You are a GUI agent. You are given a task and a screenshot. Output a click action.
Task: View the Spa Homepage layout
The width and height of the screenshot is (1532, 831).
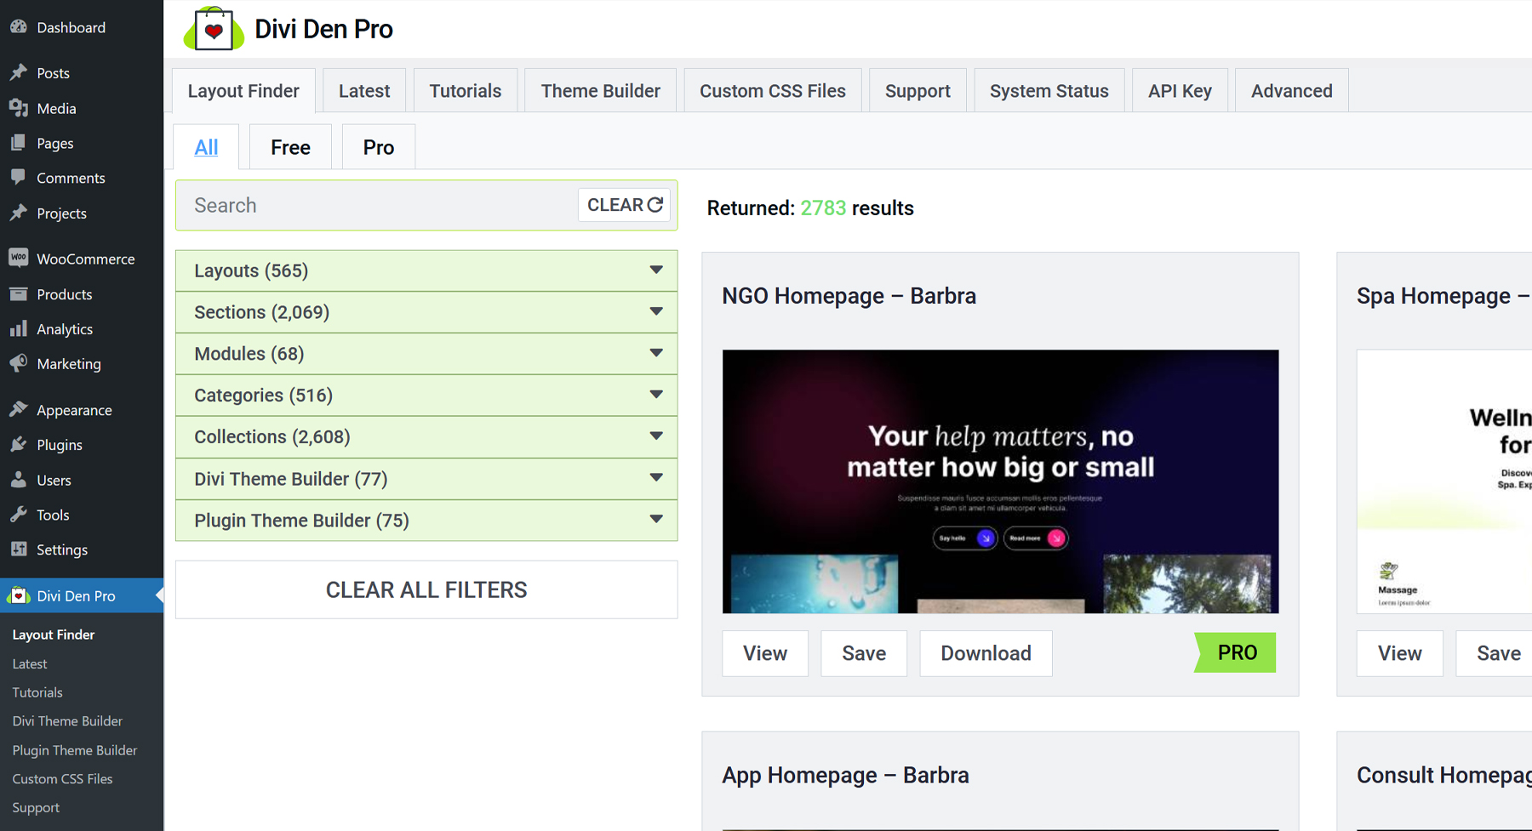click(x=1400, y=653)
